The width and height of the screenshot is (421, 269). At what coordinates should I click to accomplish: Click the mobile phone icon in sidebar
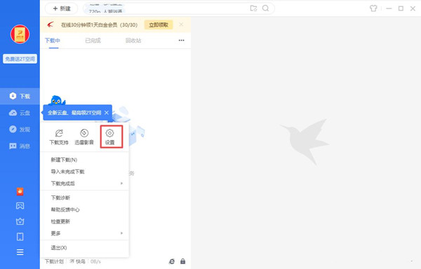pos(20,237)
